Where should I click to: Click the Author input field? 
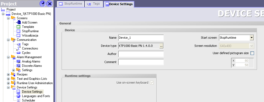(141, 54)
